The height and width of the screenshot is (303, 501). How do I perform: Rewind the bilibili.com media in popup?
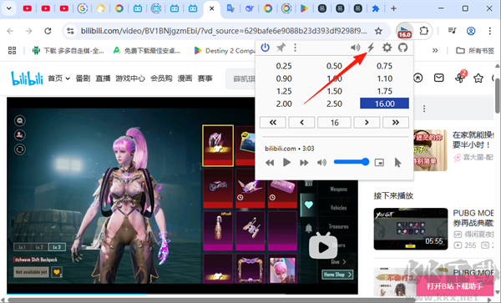(270, 163)
